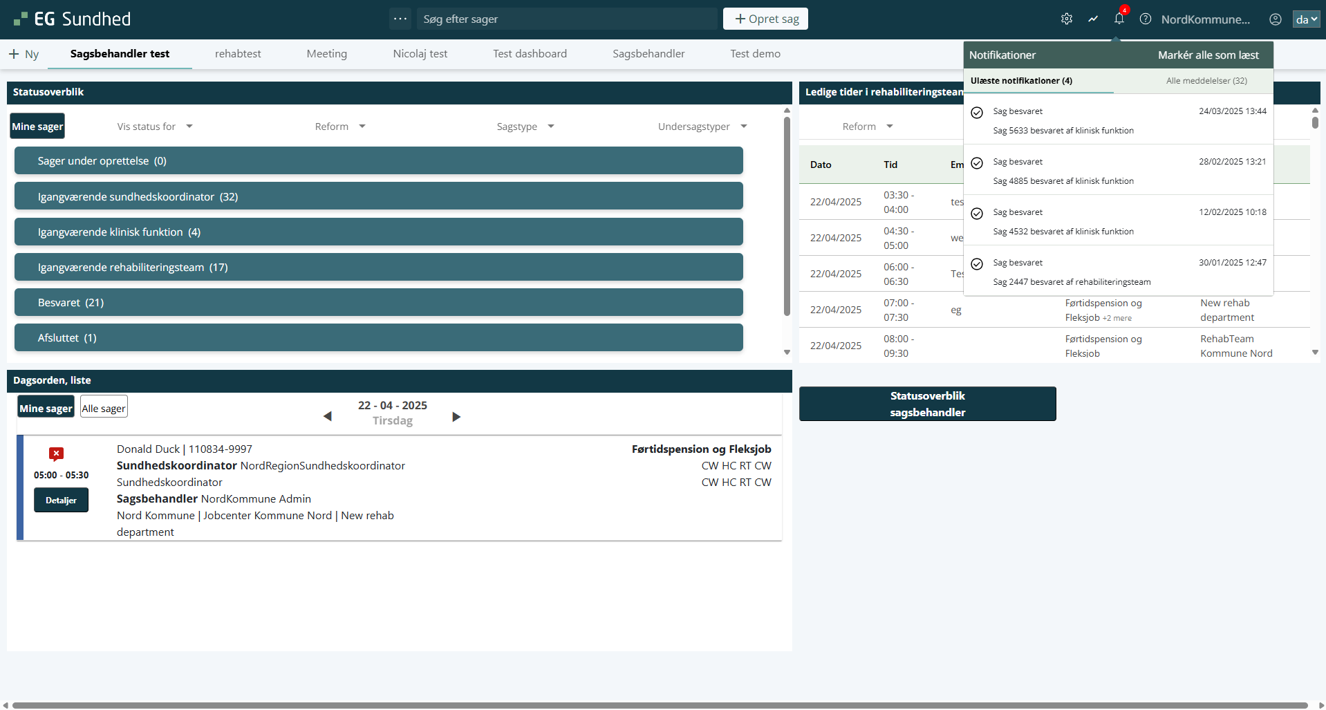Open the statistics trend line icon
The image size is (1326, 710).
click(x=1093, y=19)
